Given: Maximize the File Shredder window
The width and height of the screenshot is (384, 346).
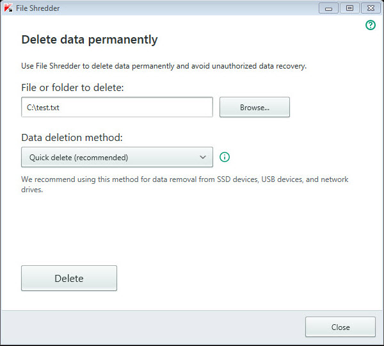Looking at the screenshot, I should [x=349, y=8].
